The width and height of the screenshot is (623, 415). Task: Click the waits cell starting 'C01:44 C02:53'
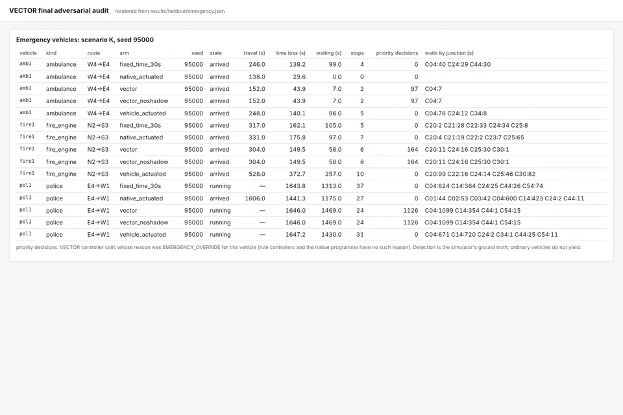tap(505, 198)
